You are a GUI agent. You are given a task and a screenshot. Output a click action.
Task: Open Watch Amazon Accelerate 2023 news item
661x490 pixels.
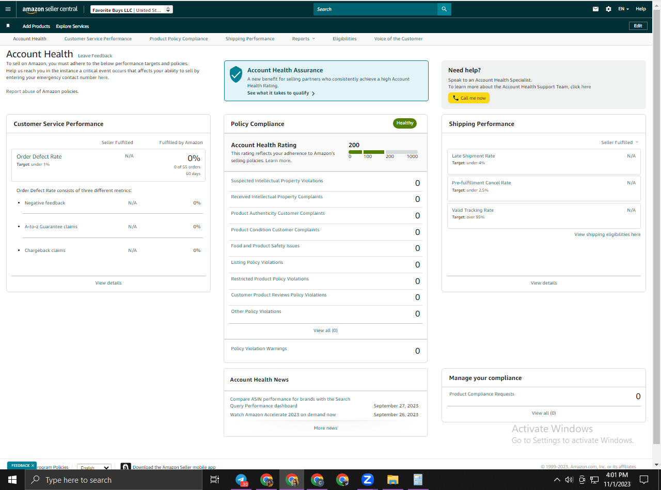click(283, 415)
